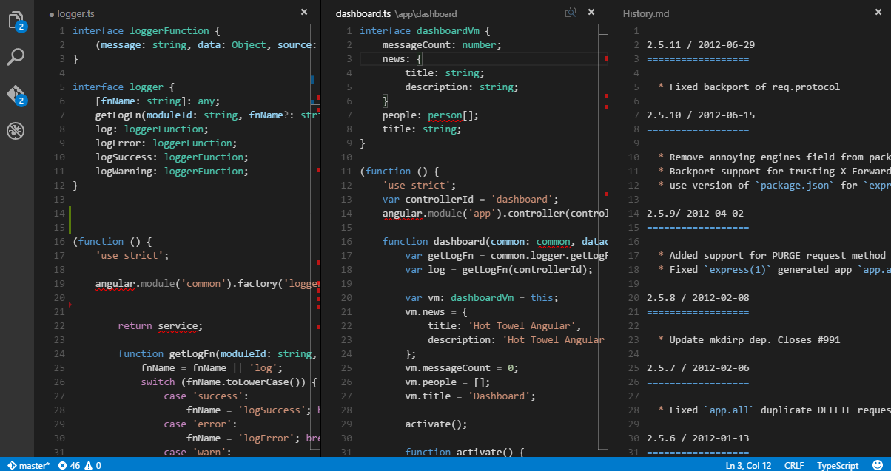Click the search icon beside dashboard.ts title
Viewport: 891px width, 471px height.
click(571, 13)
